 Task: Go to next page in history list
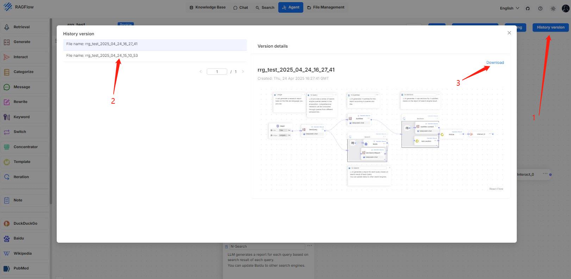(243, 72)
